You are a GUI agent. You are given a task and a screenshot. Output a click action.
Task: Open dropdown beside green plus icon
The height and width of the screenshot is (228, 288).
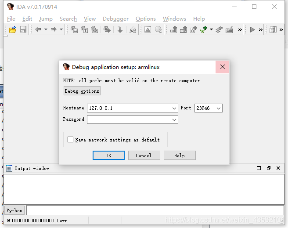pyautogui.click(x=212, y=29)
